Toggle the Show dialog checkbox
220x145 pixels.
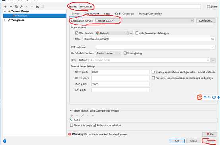[x=125, y=53]
